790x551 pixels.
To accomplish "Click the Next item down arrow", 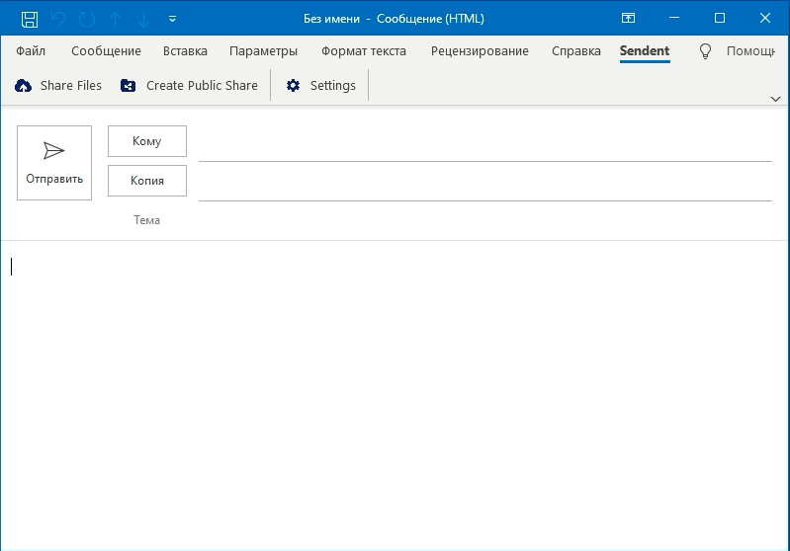I will click(143, 19).
